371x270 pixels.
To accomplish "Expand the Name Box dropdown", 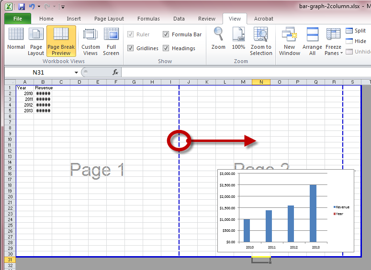I will (76, 72).
